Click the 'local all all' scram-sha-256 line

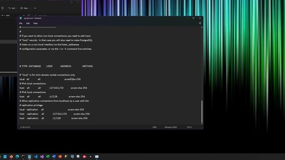(x=50, y=79)
